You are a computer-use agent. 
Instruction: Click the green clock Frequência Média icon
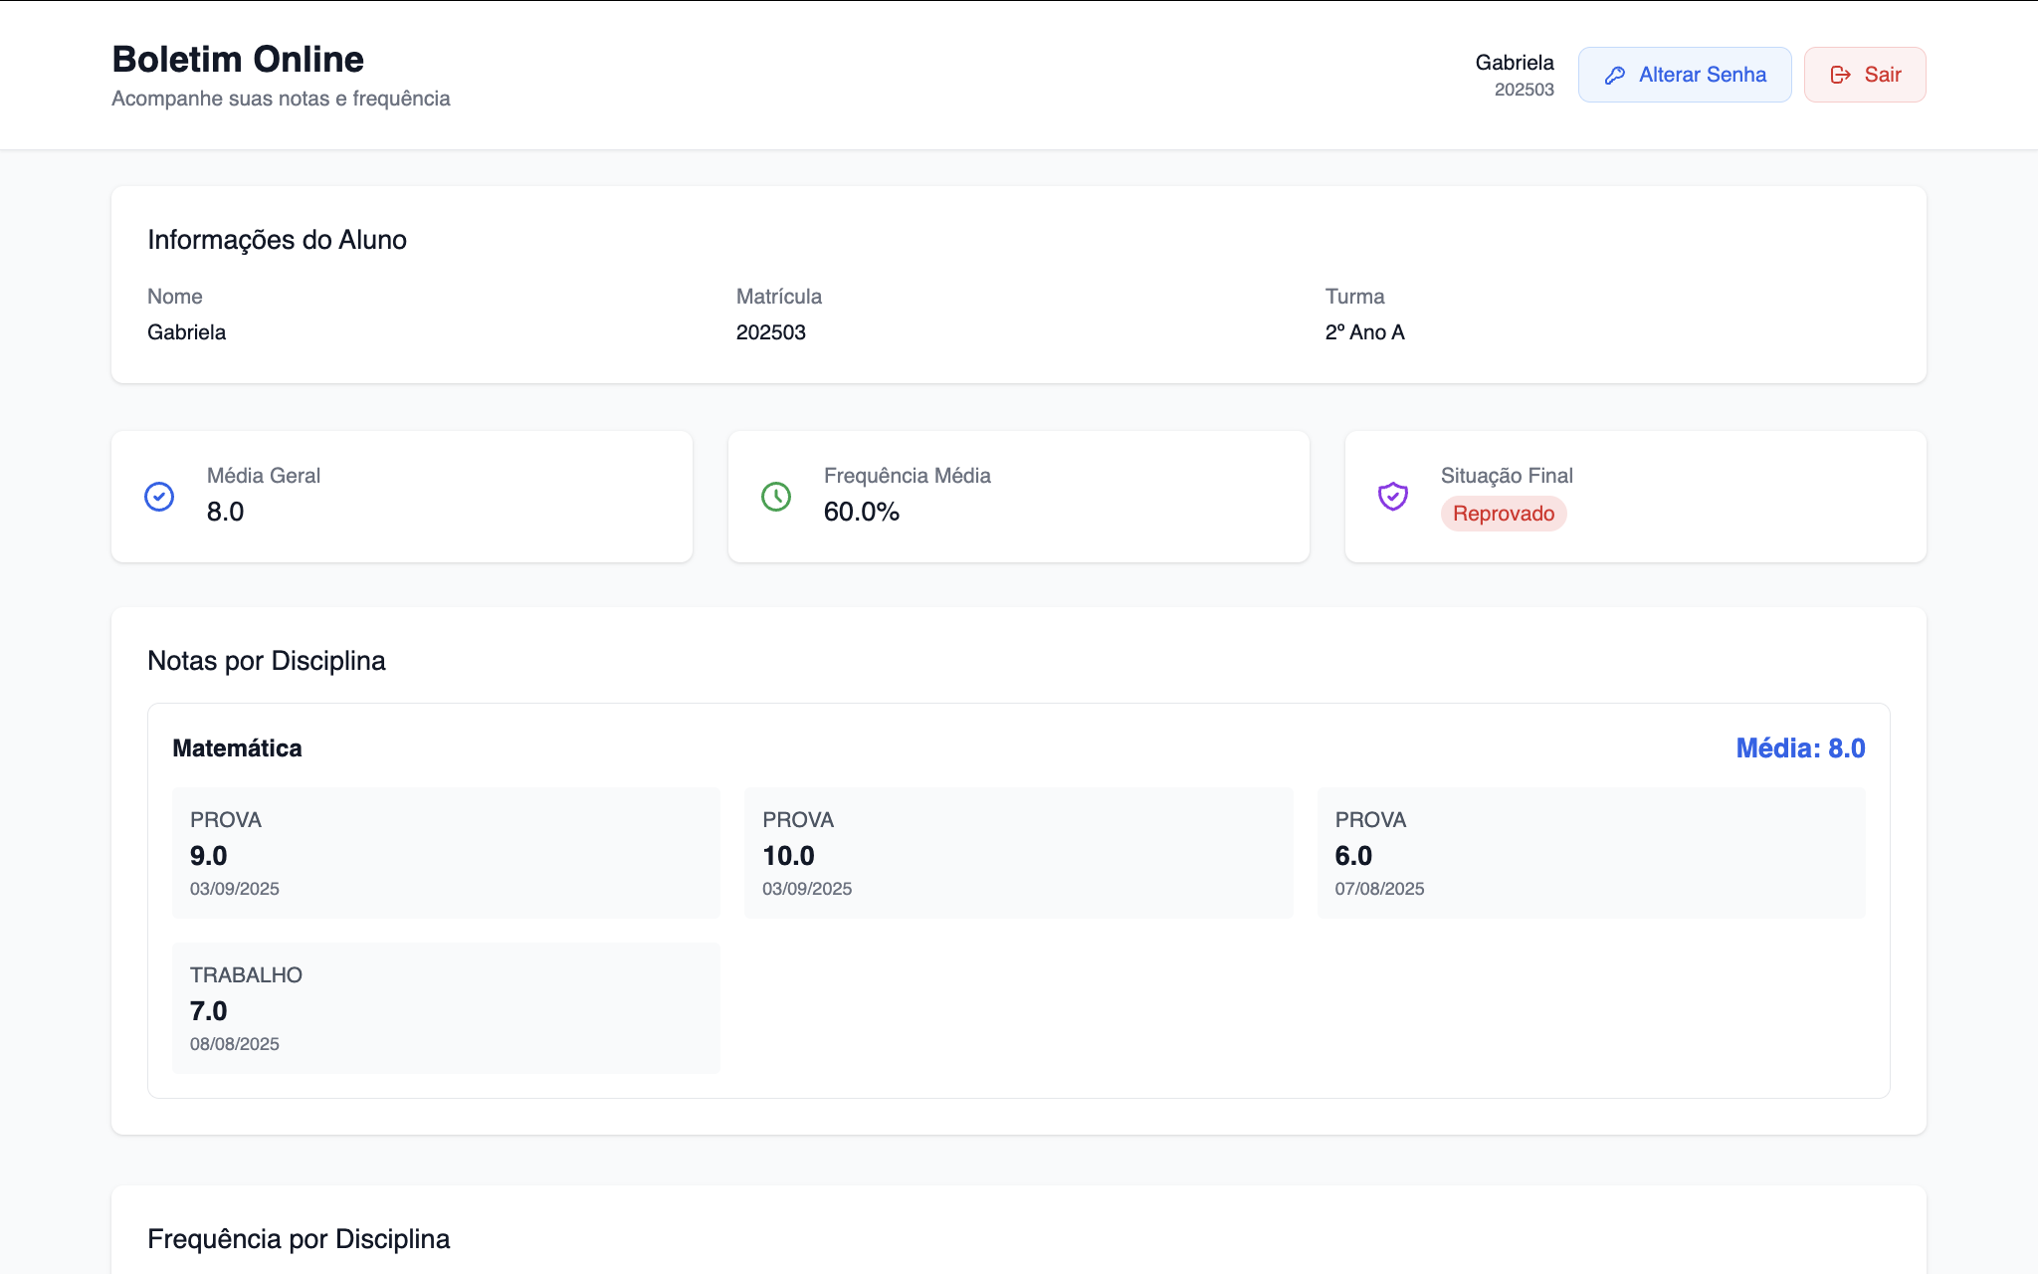[776, 497]
